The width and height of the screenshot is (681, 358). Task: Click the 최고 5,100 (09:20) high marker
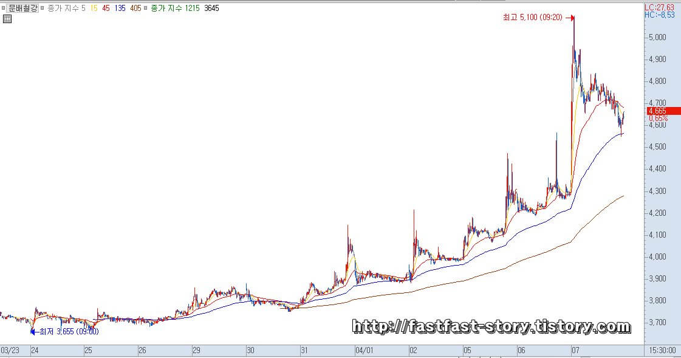tap(539, 18)
